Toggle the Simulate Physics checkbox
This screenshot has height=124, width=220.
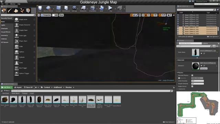click(192, 75)
